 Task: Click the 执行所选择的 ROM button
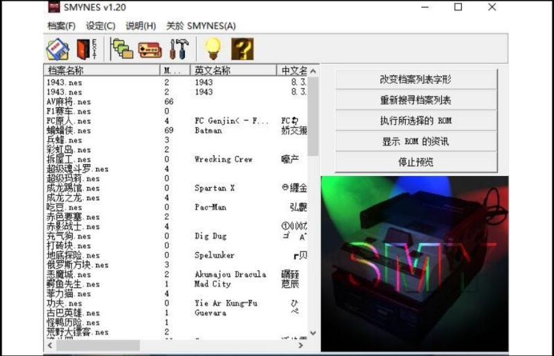pyautogui.click(x=416, y=121)
